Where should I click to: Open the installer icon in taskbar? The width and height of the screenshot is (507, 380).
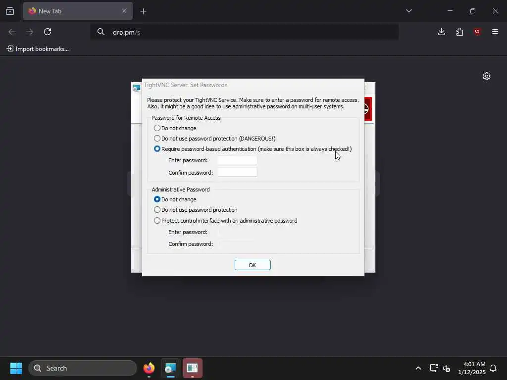pyautogui.click(x=170, y=368)
